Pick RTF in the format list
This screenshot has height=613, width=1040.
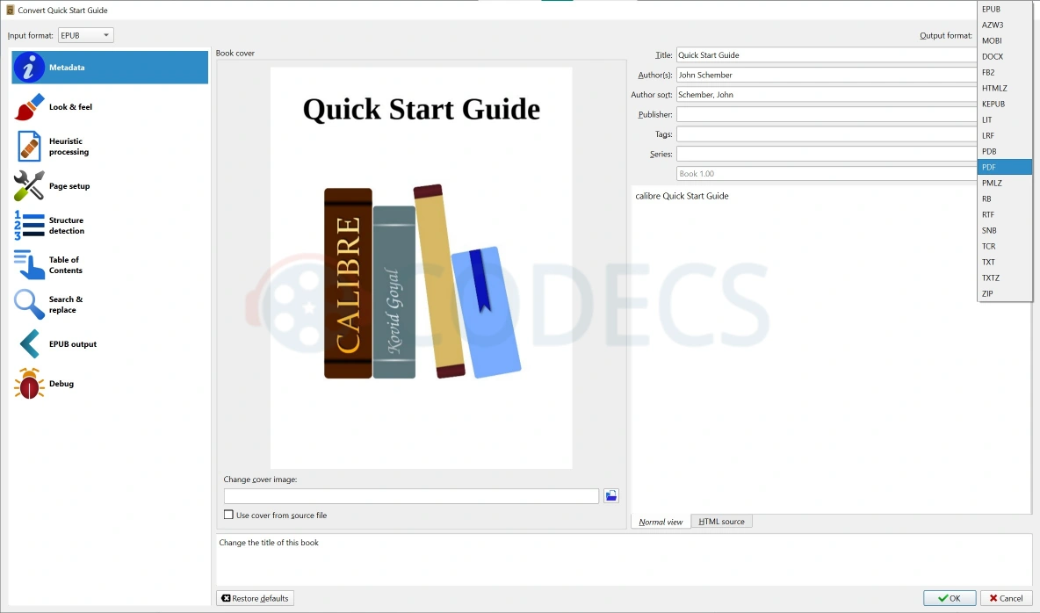point(1004,215)
